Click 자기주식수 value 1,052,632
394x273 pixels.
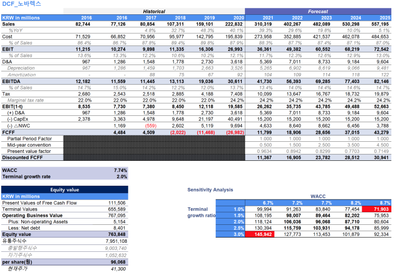[x=116, y=255]
